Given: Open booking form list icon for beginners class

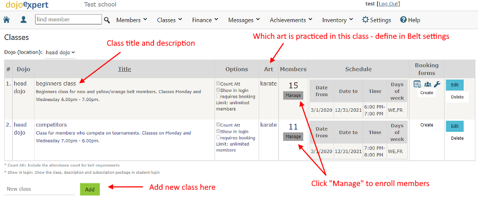Looking at the screenshot, I should 417,84.
